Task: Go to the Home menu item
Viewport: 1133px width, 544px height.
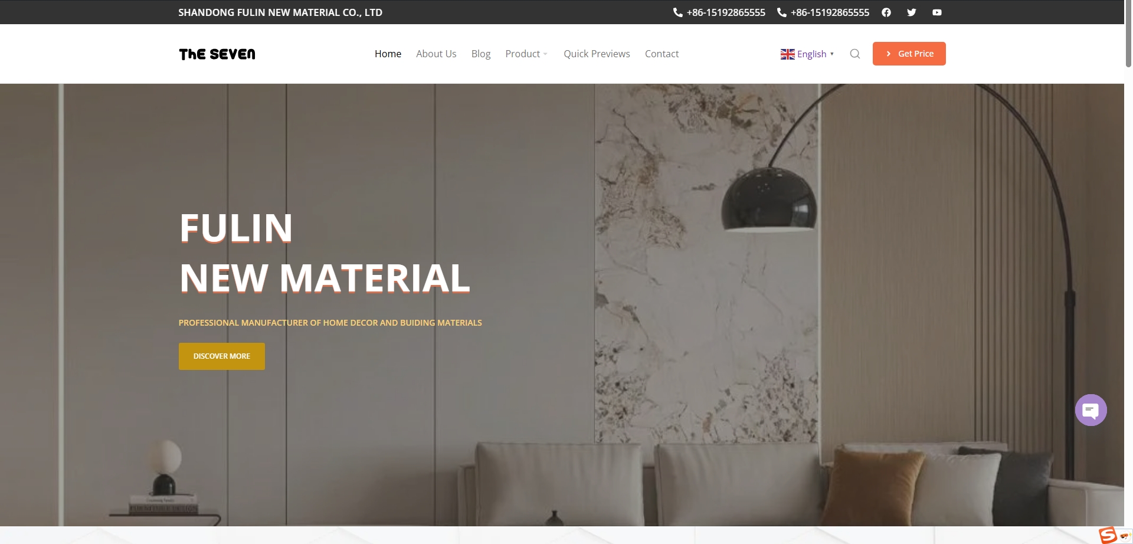Action: pos(388,54)
